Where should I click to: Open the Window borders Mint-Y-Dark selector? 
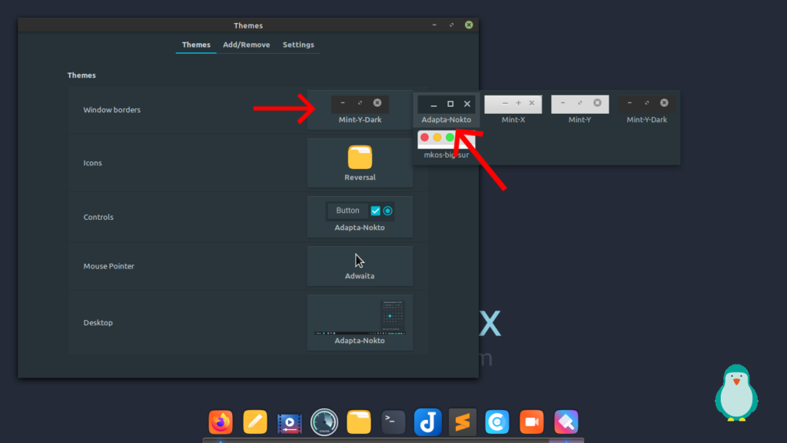click(360, 110)
